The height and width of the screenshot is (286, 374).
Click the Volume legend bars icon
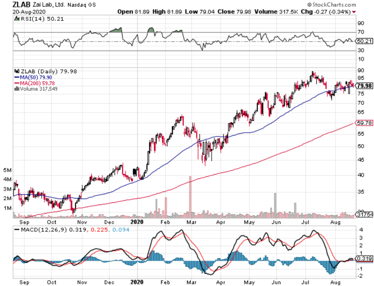16,89
